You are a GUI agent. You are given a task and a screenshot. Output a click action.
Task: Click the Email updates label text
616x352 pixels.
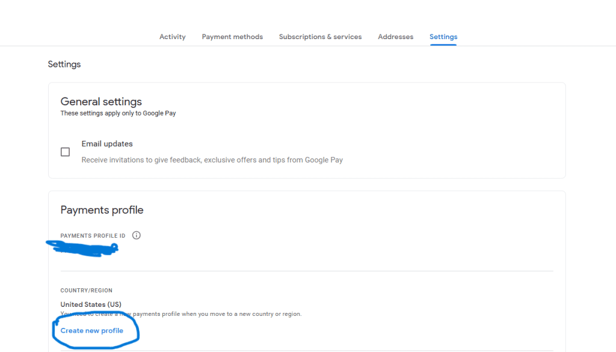click(107, 144)
